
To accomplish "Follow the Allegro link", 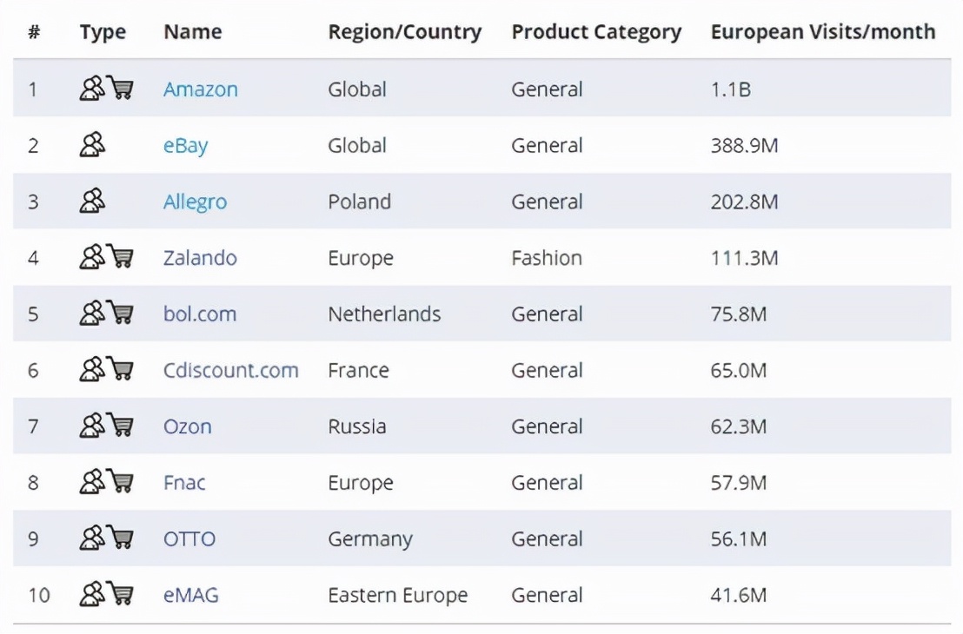I will tap(196, 202).
